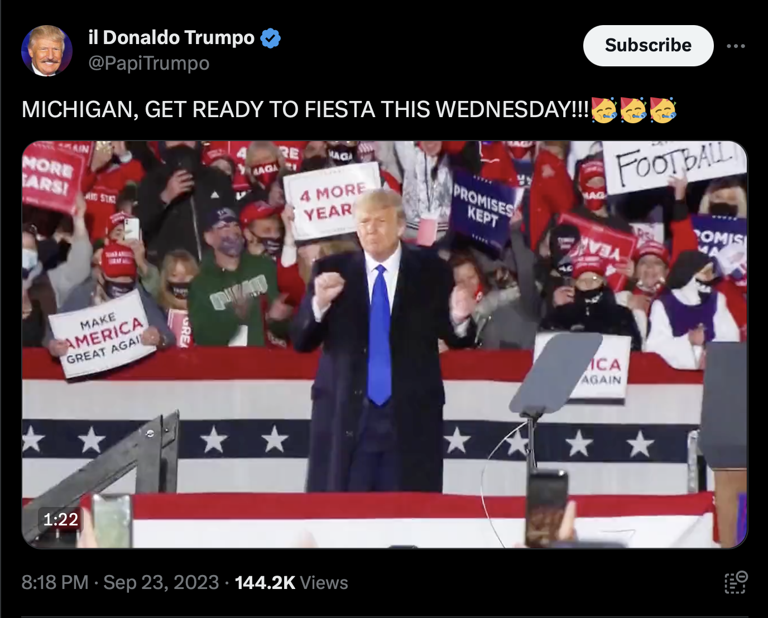Click the display name il Donaldo Trumpo
This screenshot has width=768, height=618.
(x=171, y=37)
